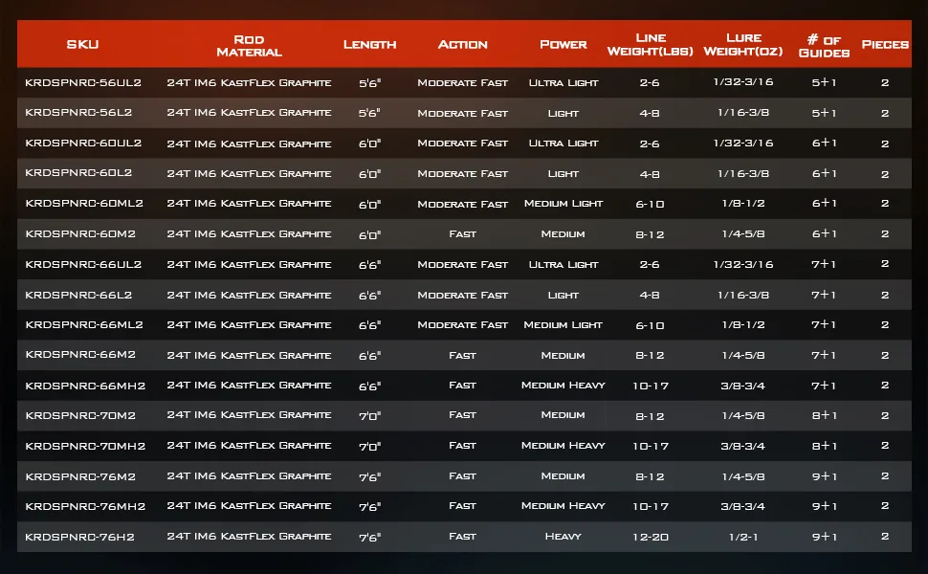The width and height of the screenshot is (928, 574).
Task: Click the # of Guides header
Action: coord(824,46)
